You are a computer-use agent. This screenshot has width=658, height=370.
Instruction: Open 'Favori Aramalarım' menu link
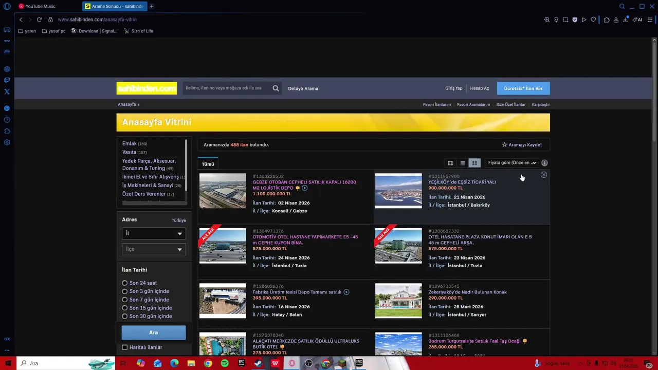point(473,104)
